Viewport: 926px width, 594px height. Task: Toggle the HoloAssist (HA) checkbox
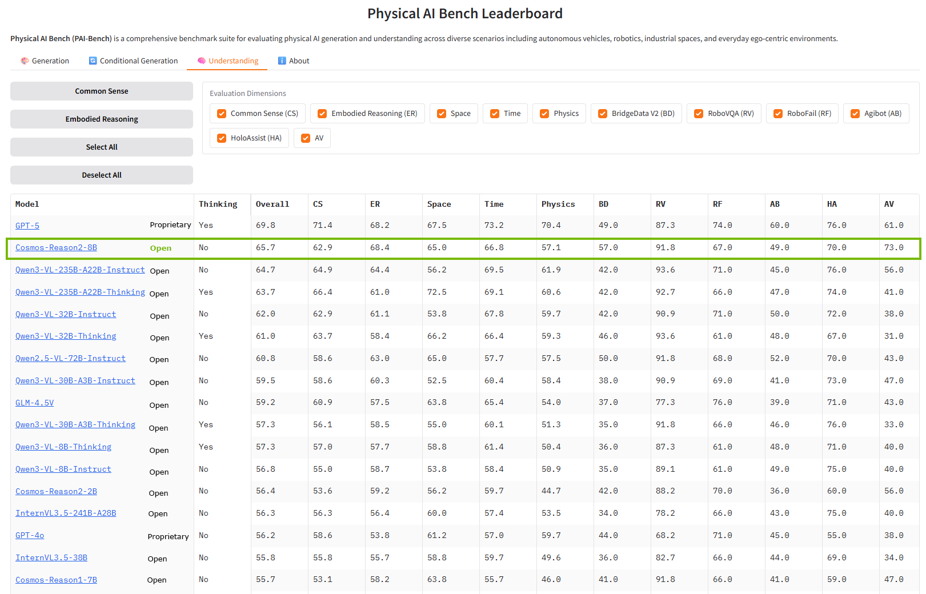coord(221,138)
